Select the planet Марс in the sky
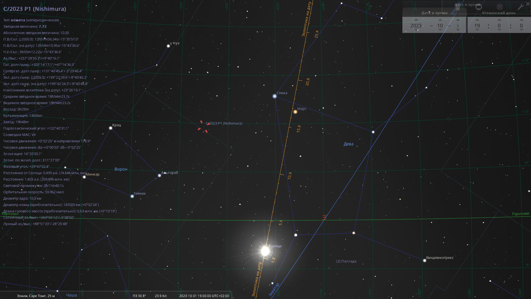This screenshot has height=299, width=531. click(x=295, y=112)
